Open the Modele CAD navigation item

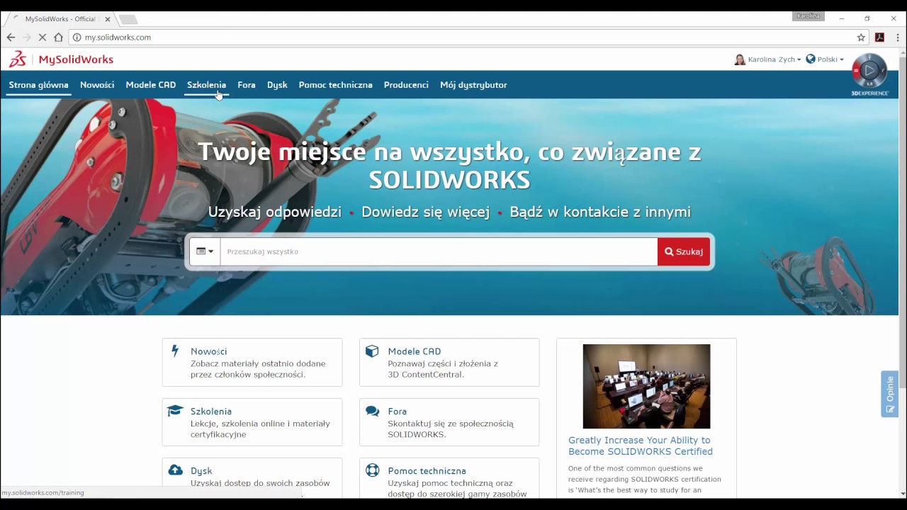click(x=151, y=85)
